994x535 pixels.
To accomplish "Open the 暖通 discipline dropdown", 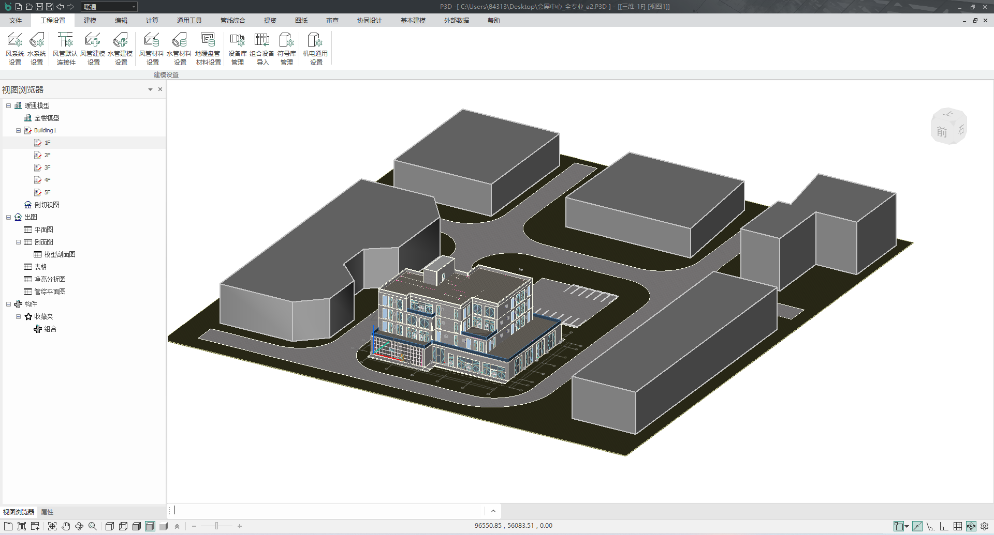I will tap(134, 7).
